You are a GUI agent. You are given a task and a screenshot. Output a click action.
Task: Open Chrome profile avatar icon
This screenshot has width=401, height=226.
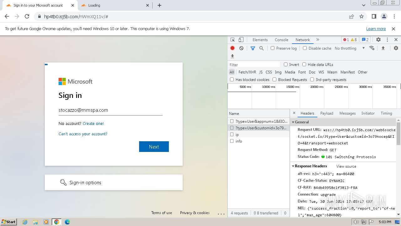(x=384, y=16)
